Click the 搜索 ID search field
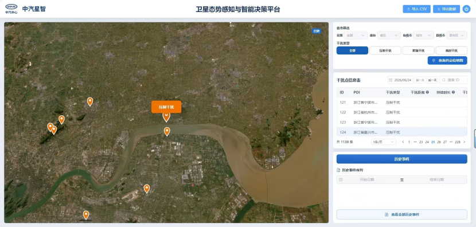Image resolution: width=476 pixels, height=227 pixels. click(x=453, y=80)
